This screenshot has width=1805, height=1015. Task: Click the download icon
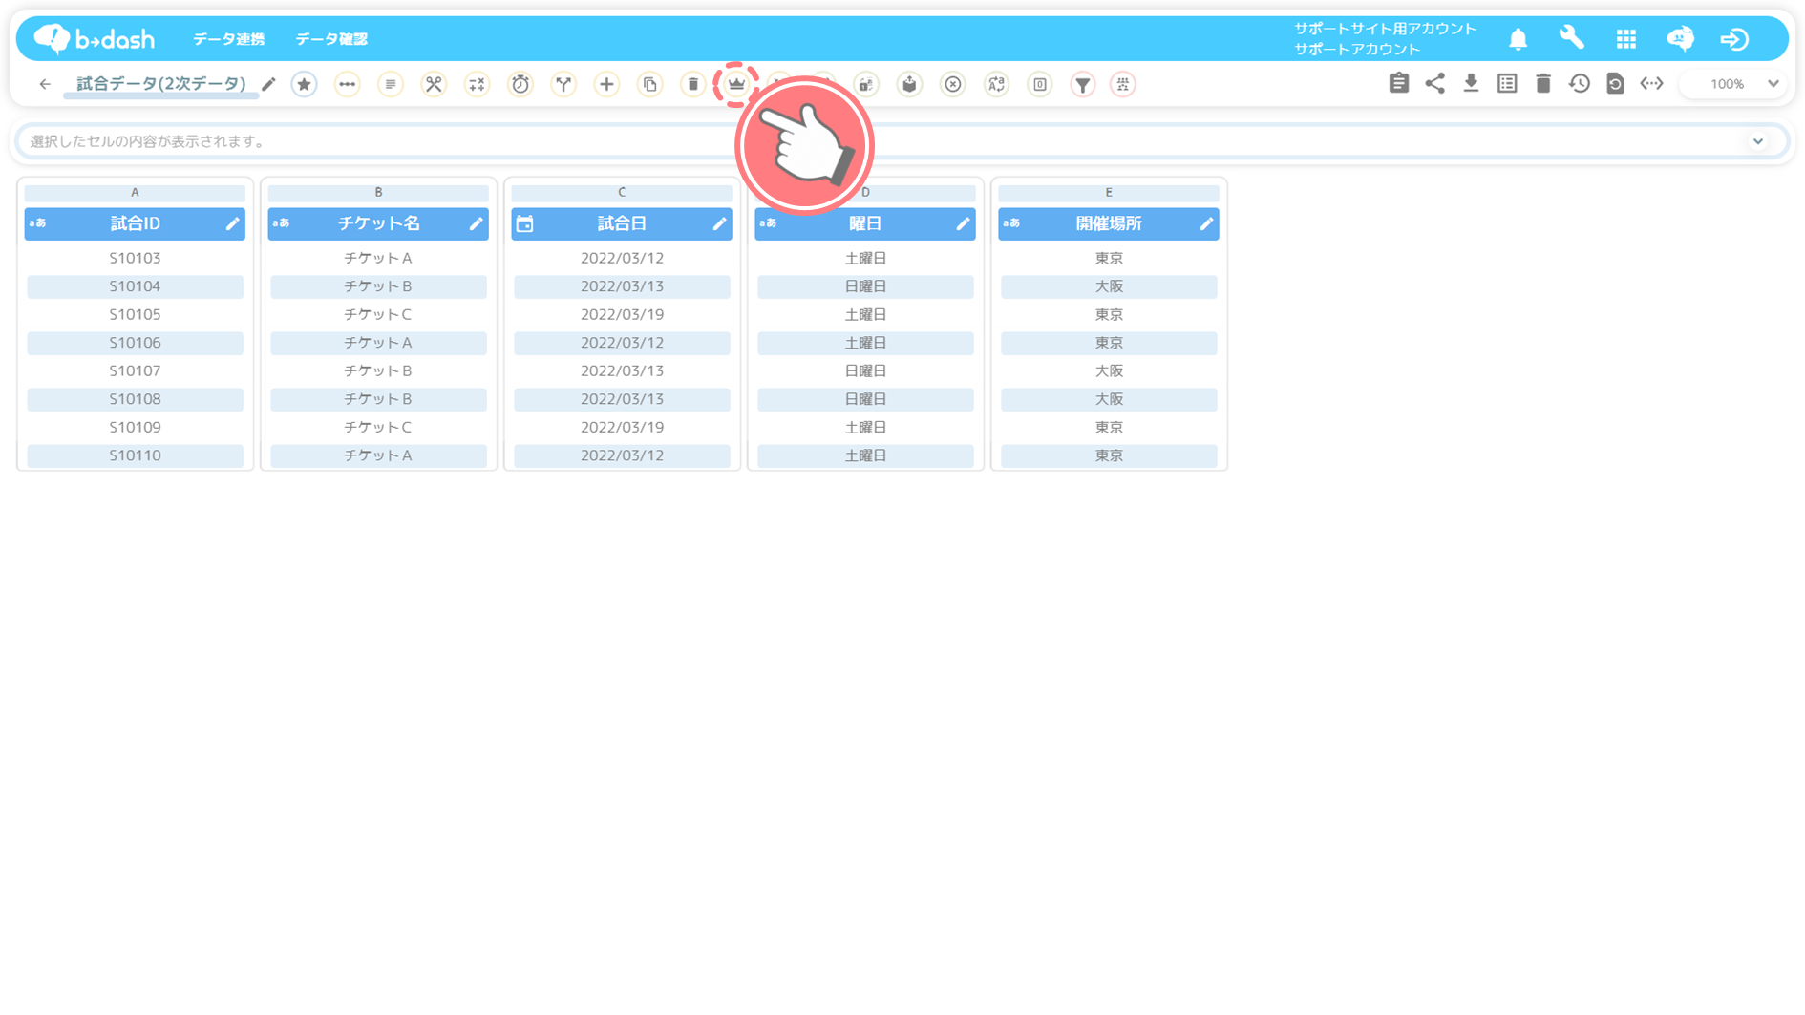1472,83
